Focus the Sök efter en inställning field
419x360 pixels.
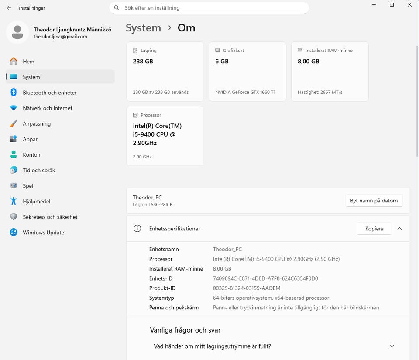click(x=214, y=8)
